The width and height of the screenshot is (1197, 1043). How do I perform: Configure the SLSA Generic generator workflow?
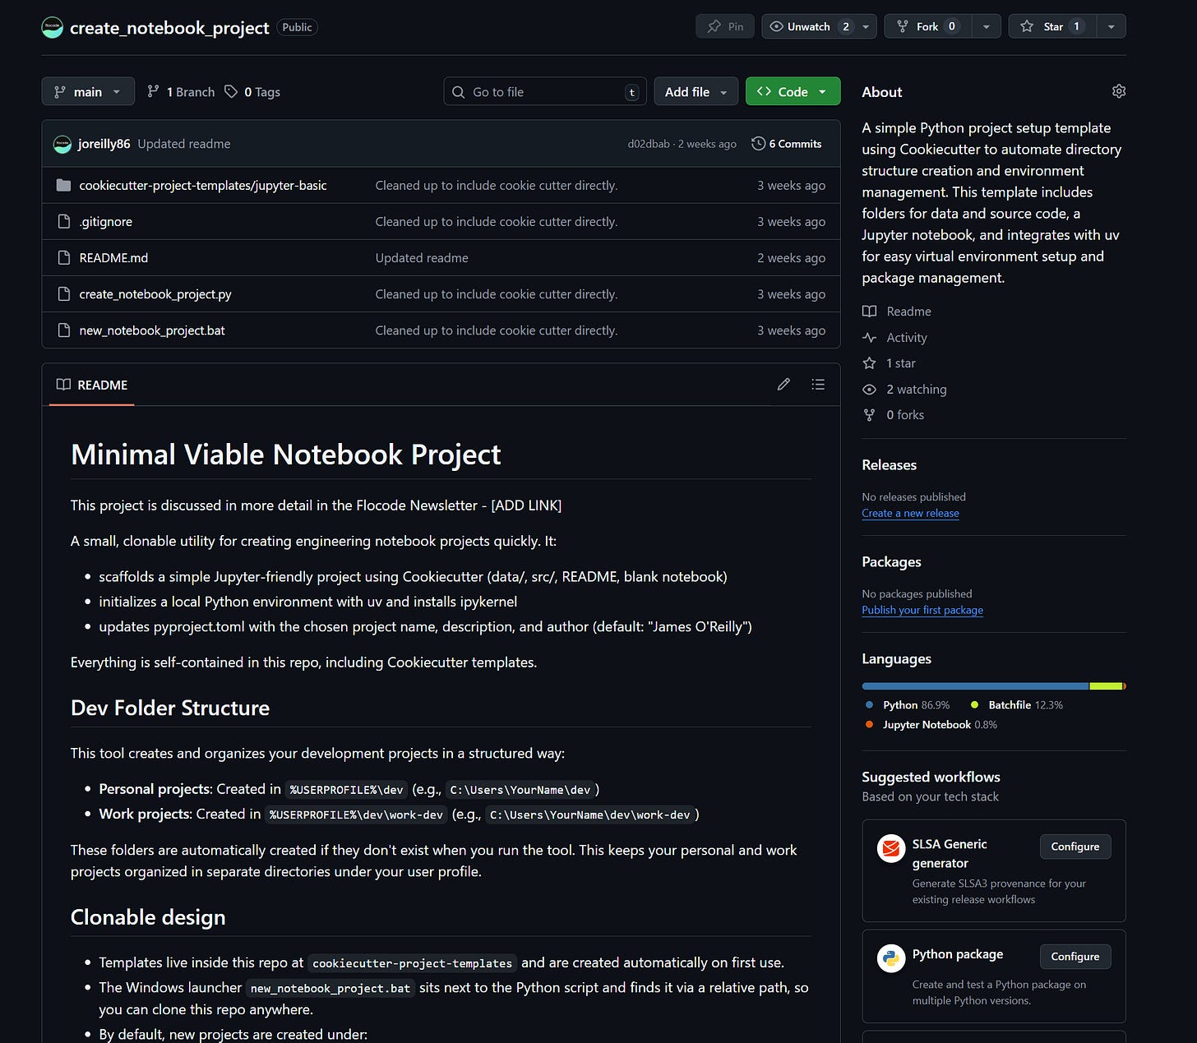[1075, 847]
